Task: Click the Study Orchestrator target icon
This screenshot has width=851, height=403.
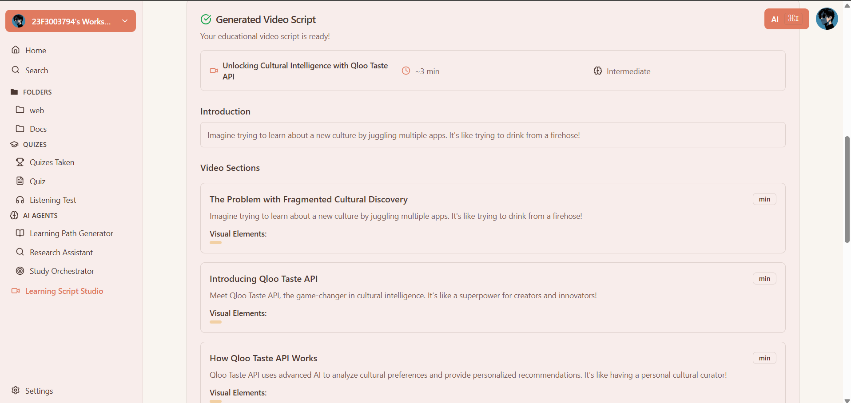Action: pos(20,271)
